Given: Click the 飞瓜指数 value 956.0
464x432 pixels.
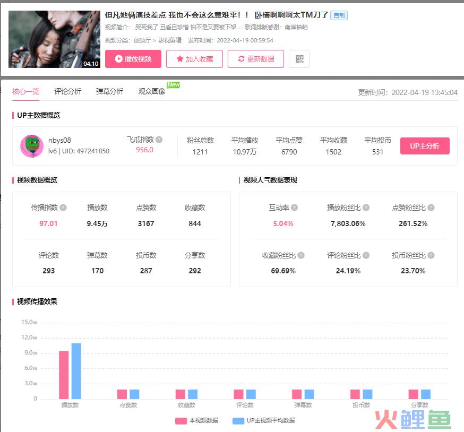Looking at the screenshot, I should click(144, 150).
